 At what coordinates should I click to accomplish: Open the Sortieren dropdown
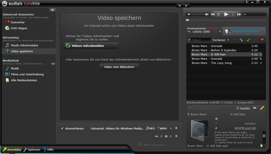pyautogui.click(x=221, y=40)
